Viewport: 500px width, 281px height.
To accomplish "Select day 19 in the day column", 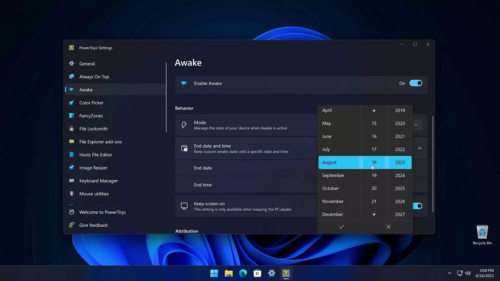I will (374, 175).
